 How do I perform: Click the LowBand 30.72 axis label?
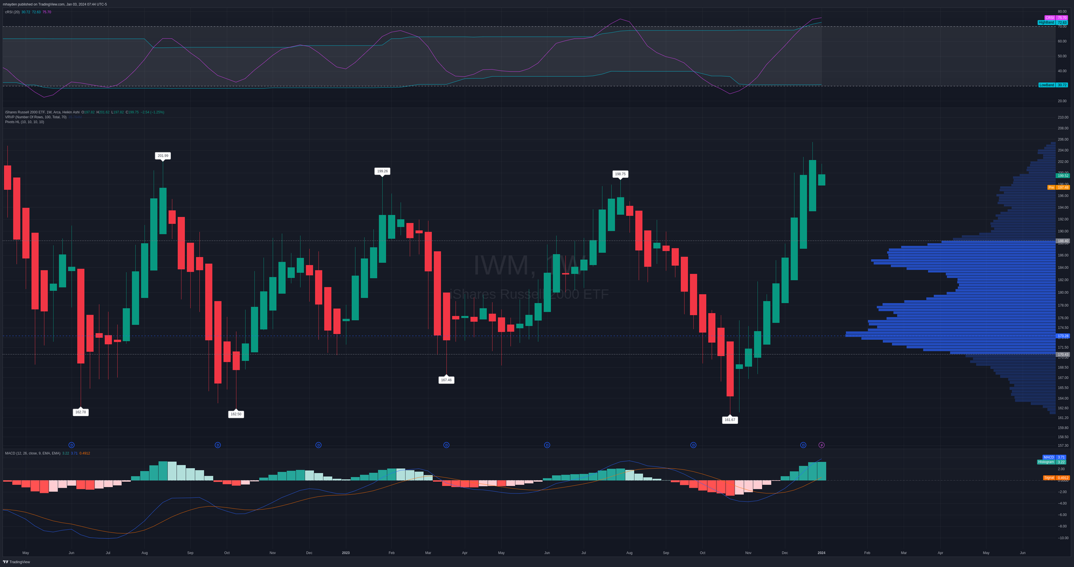[1053, 85]
